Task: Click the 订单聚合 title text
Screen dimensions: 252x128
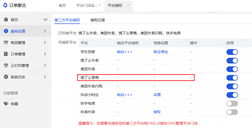Action: click(x=18, y=5)
